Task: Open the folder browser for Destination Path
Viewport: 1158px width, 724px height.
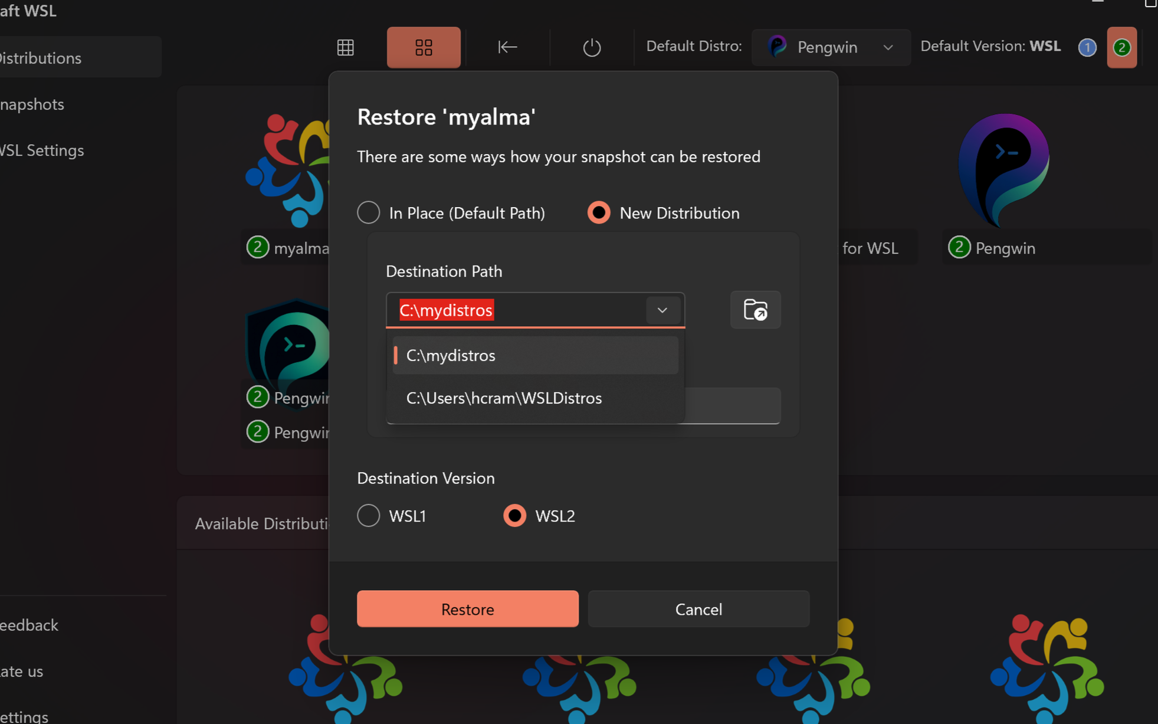Action: tap(755, 310)
